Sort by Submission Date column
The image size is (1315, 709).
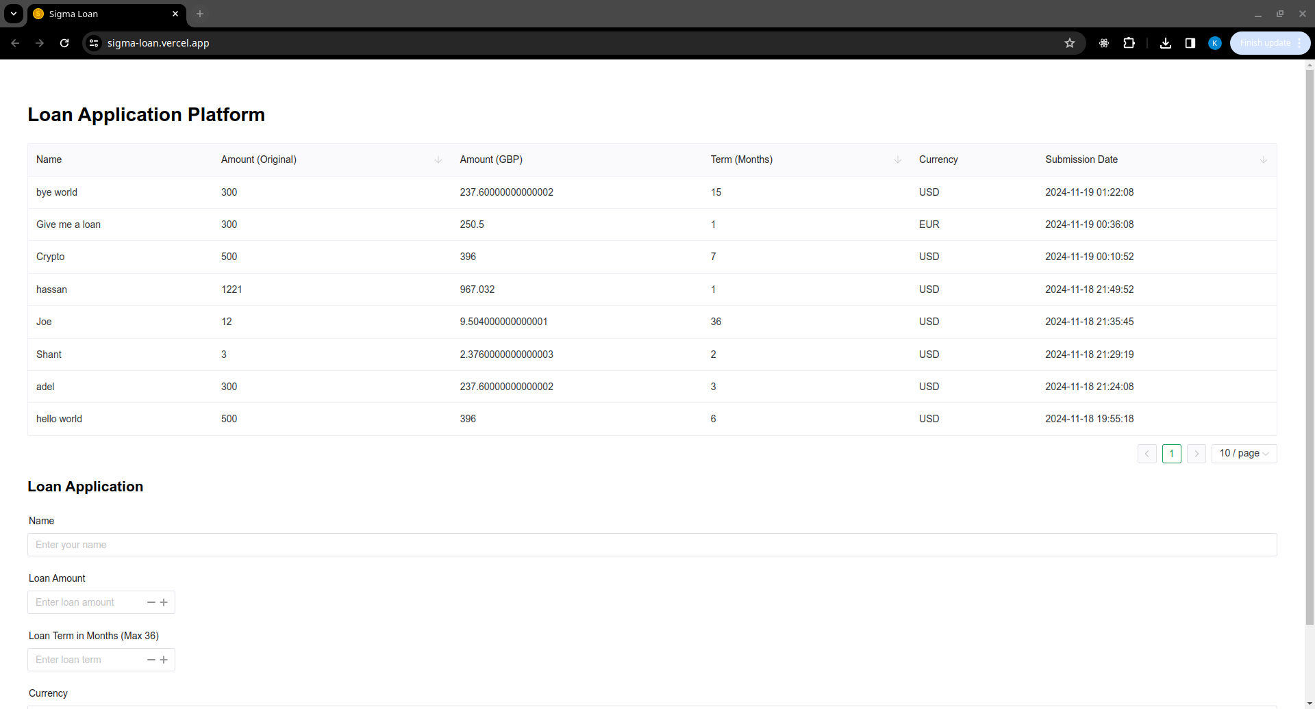pyautogui.click(x=1264, y=159)
